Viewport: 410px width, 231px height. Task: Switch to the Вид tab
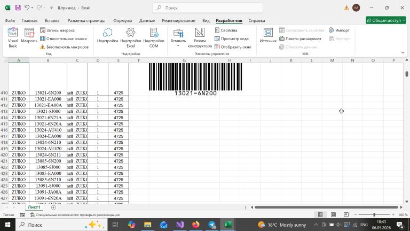point(206,20)
